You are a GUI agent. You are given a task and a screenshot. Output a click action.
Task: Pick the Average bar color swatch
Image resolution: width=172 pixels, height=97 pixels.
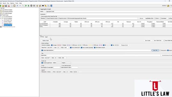pos(59,45)
